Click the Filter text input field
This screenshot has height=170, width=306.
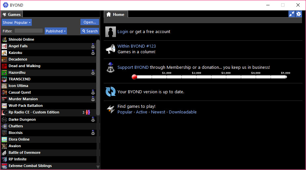(28, 31)
